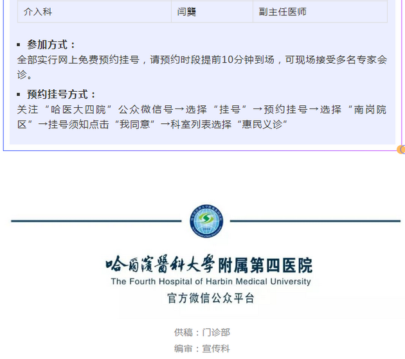
Task: Click the orange handle at right edge
Action: (x=401, y=150)
